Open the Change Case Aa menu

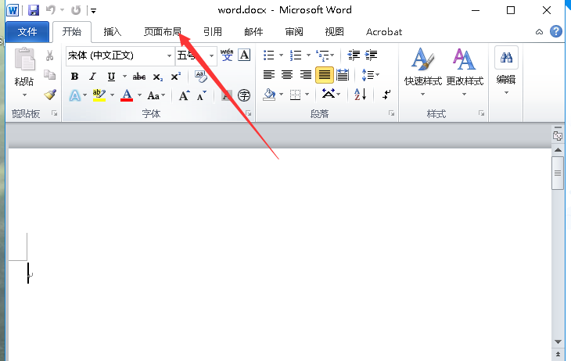pyautogui.click(x=156, y=95)
